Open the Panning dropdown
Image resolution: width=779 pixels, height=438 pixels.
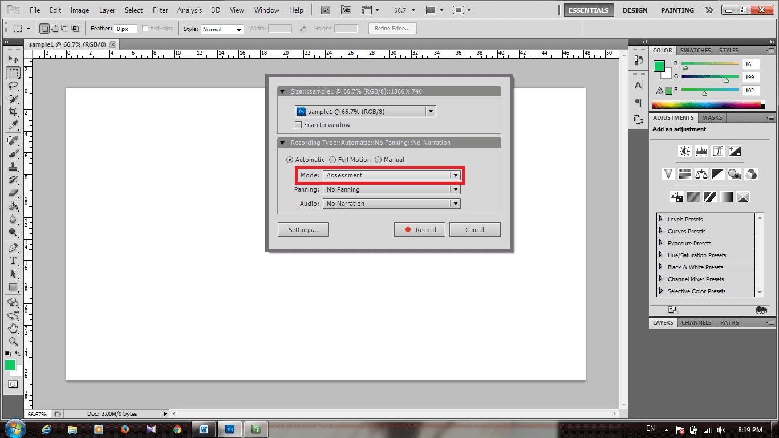click(x=392, y=189)
